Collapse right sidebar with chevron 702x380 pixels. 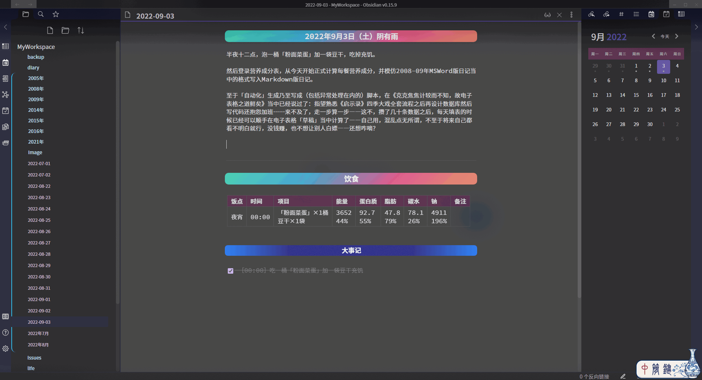click(x=696, y=27)
